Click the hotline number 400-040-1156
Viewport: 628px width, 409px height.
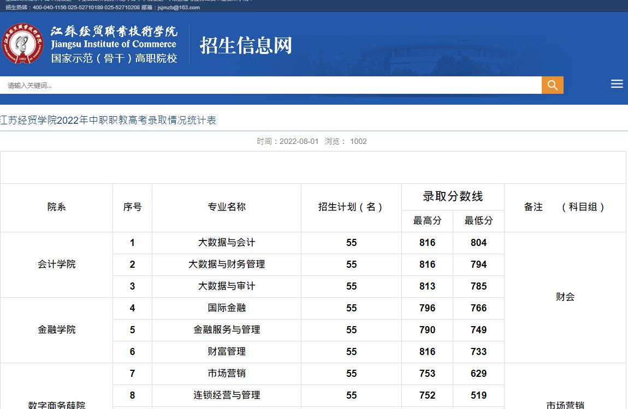(49, 7)
